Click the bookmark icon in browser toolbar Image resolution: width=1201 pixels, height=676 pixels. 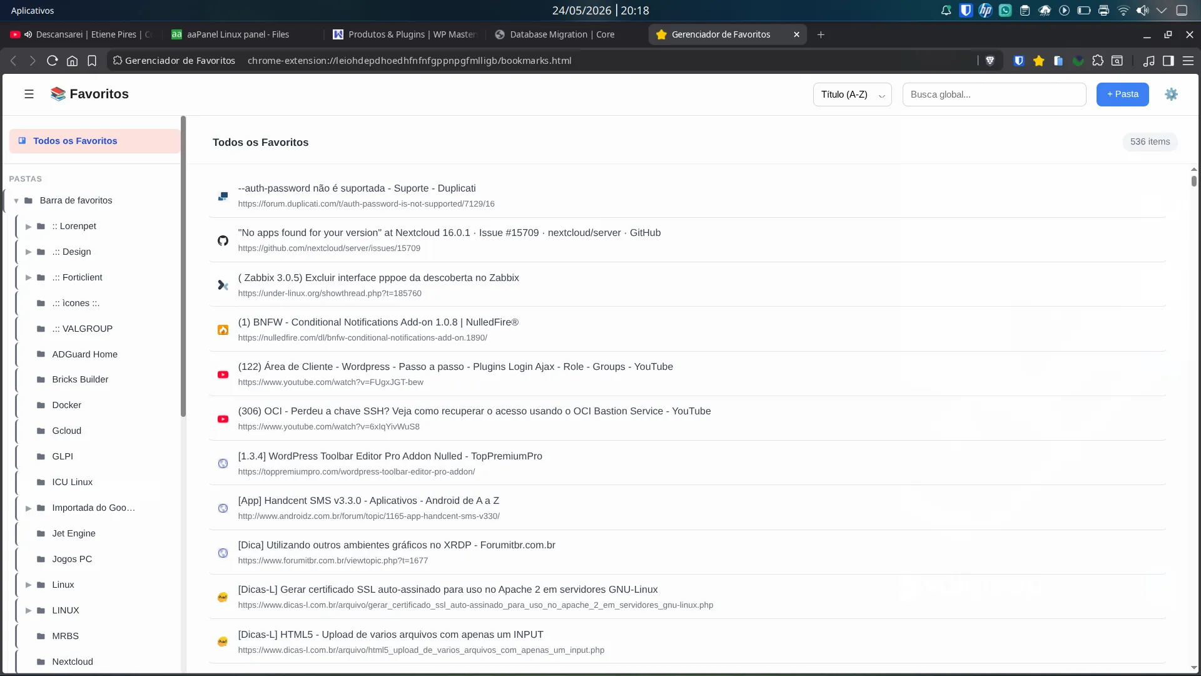pos(92,61)
